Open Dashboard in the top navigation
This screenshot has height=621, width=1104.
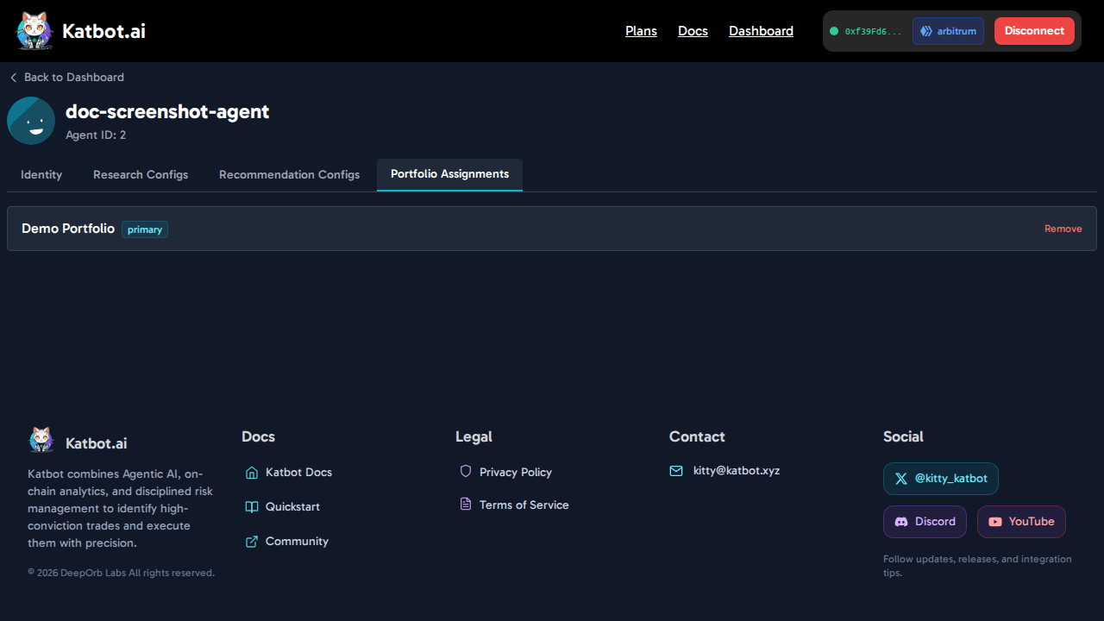pos(761,31)
